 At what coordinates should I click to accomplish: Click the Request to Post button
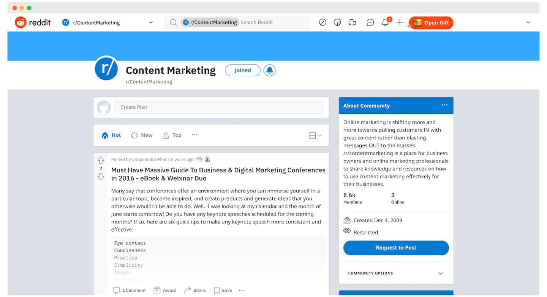tap(396, 248)
